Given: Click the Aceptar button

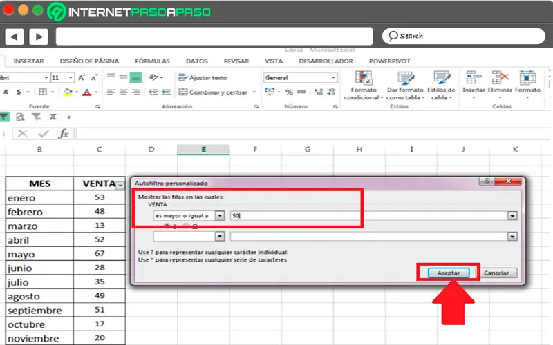Looking at the screenshot, I should [x=448, y=273].
